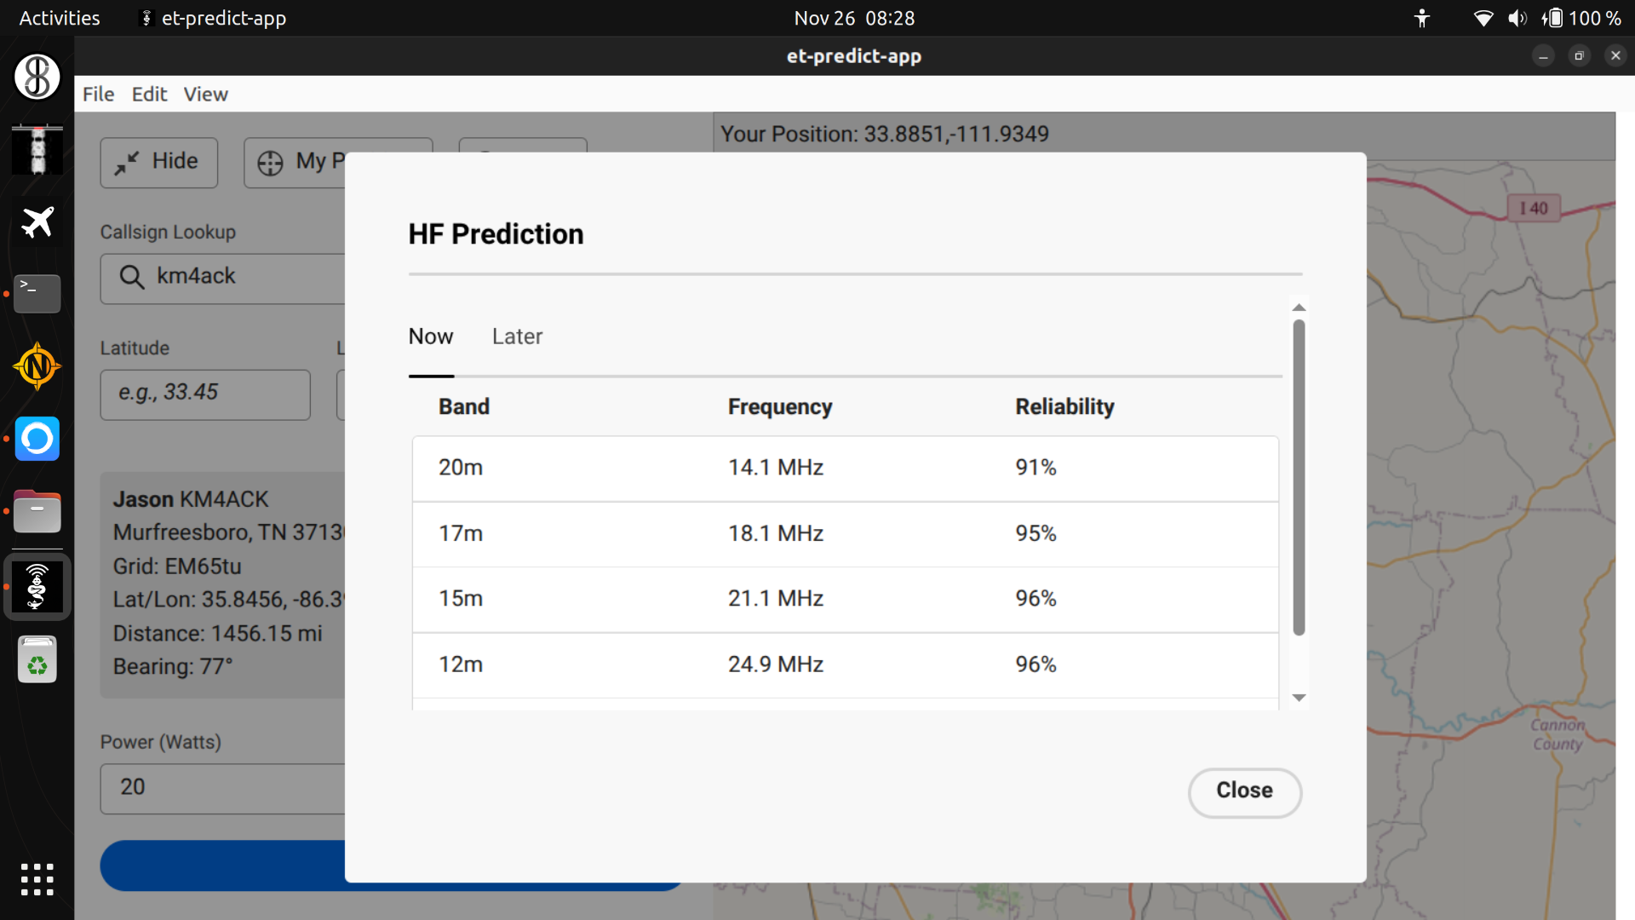Open the Trash in dock

pyautogui.click(x=37, y=660)
